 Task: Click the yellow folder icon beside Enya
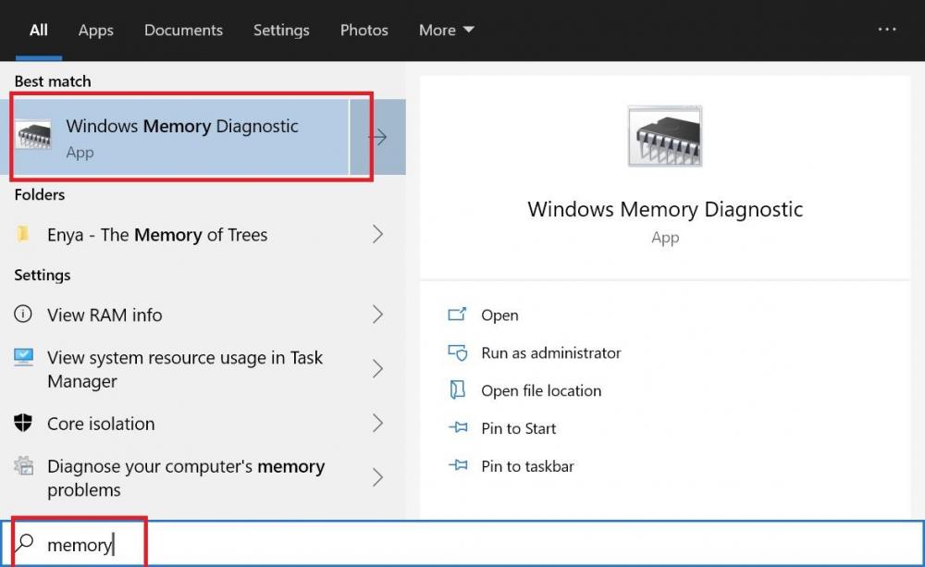click(23, 234)
